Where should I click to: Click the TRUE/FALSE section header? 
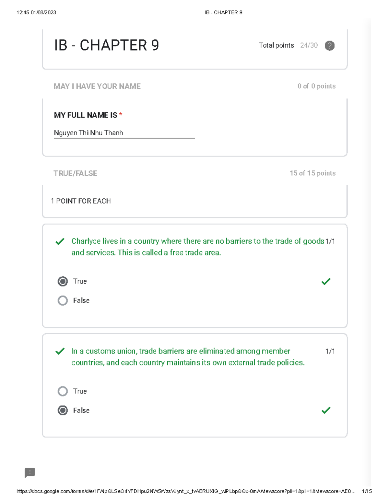pos(75,173)
